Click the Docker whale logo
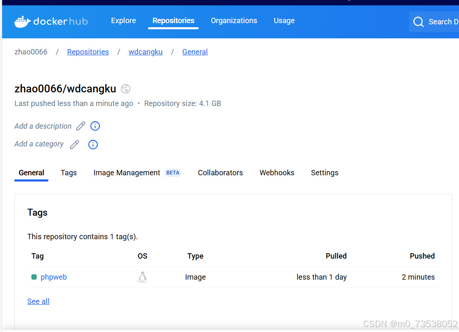This screenshot has height=332, width=459. (23, 21)
